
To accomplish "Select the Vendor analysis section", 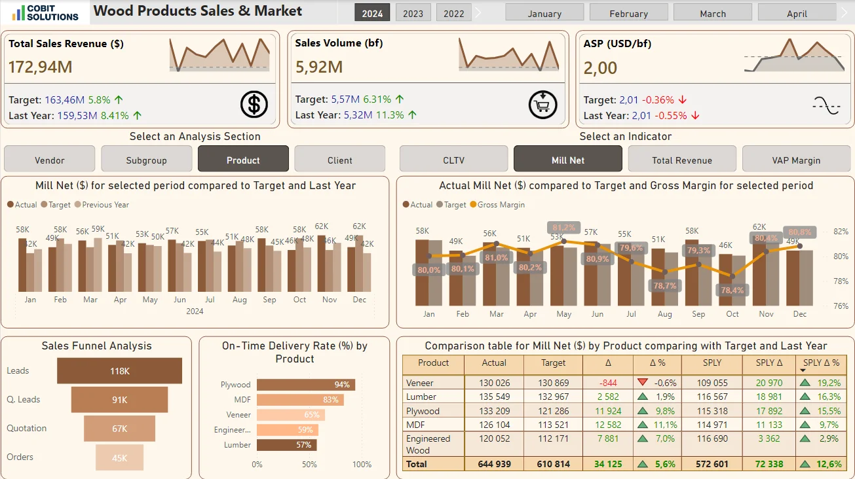I will coord(49,158).
